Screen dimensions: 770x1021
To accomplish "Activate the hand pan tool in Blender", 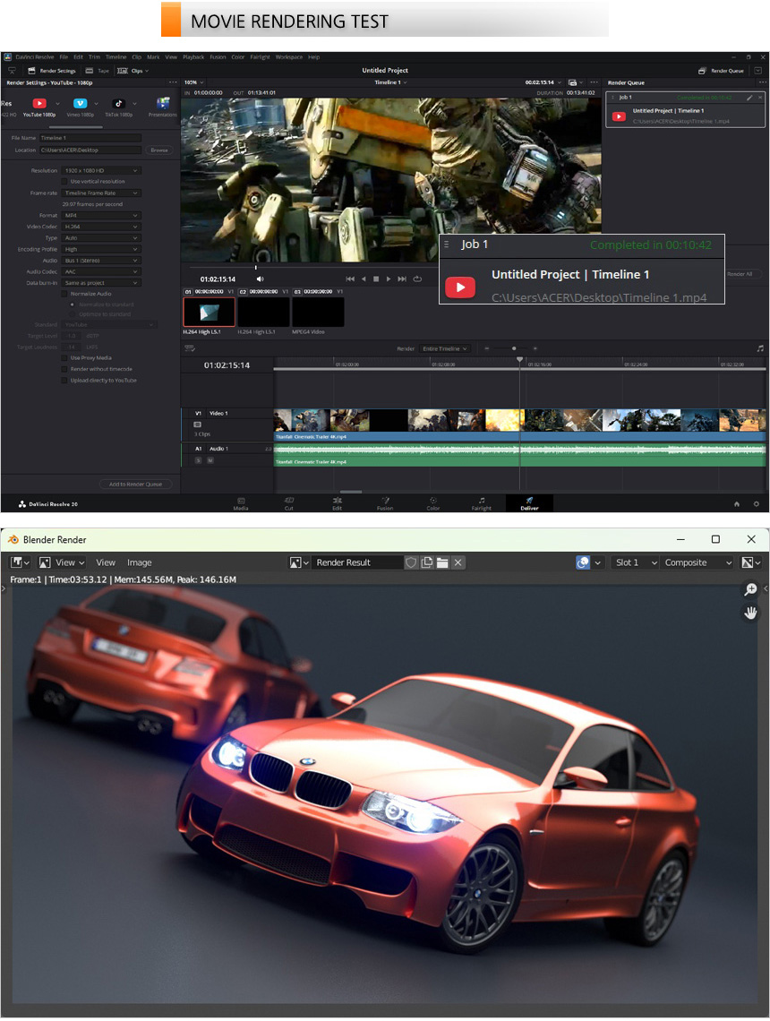I will [750, 613].
